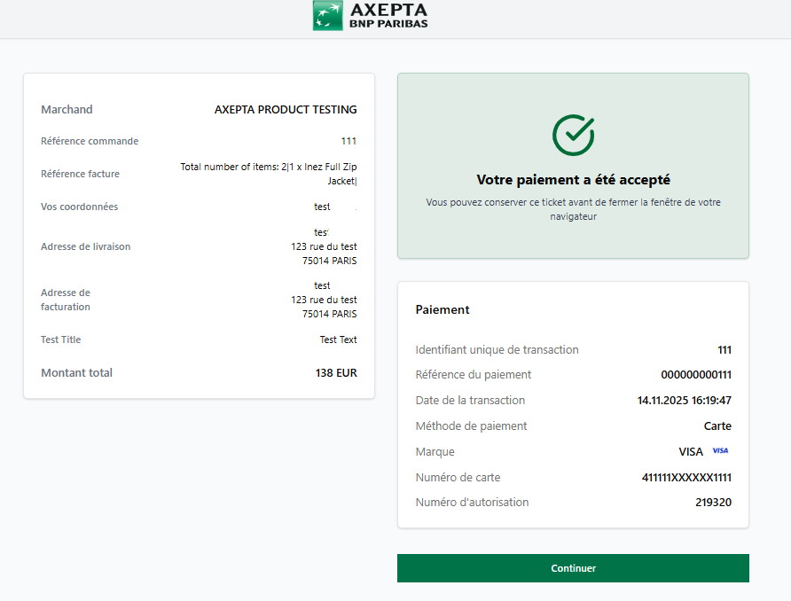Click the VISA card brand logo
This screenshot has width=791, height=601.
tap(719, 451)
